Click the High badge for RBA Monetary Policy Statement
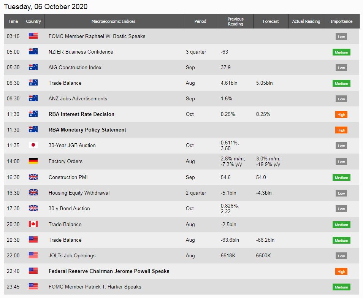 341,130
